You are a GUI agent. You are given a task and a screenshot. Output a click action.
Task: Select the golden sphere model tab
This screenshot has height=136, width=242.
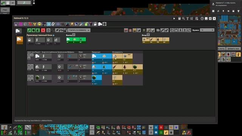click(x=72, y=24)
